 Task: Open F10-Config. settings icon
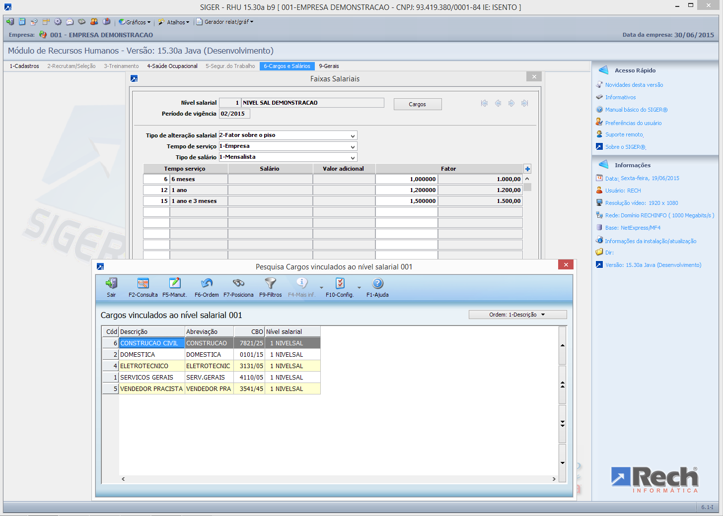tap(340, 284)
